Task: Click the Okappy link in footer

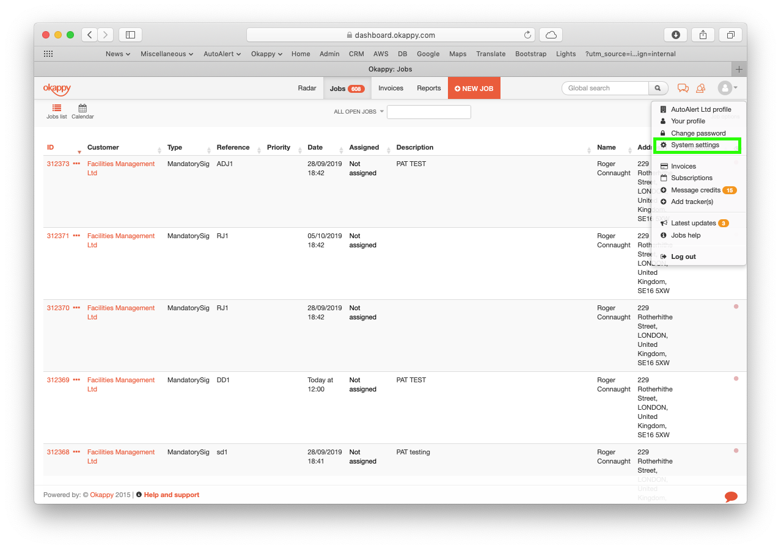Action: point(102,495)
